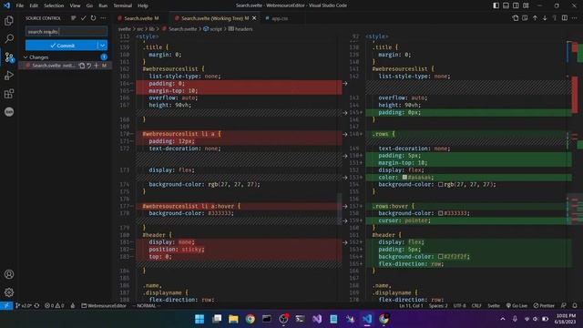
Task: Click errors and warnings count in status bar
Action: (x=55, y=306)
